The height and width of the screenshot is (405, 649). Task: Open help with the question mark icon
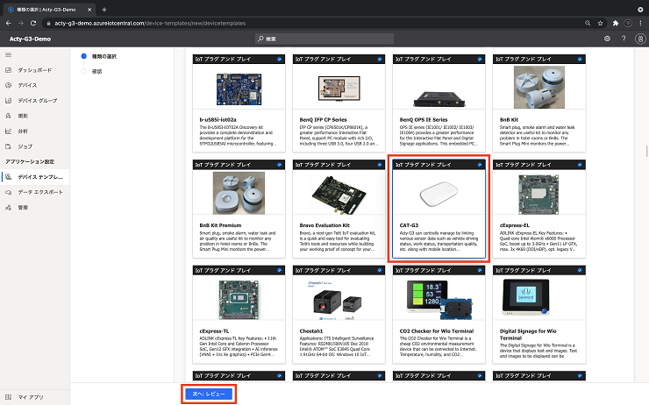pyautogui.click(x=624, y=39)
